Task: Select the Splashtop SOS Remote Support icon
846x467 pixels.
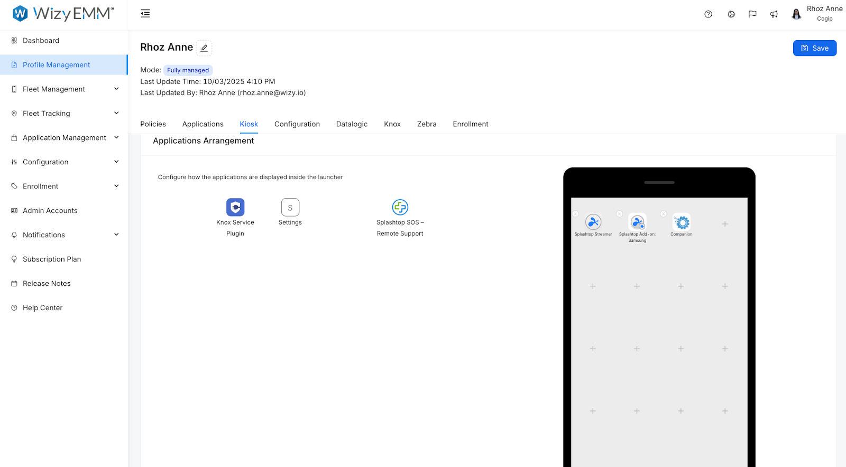Action: click(400, 207)
